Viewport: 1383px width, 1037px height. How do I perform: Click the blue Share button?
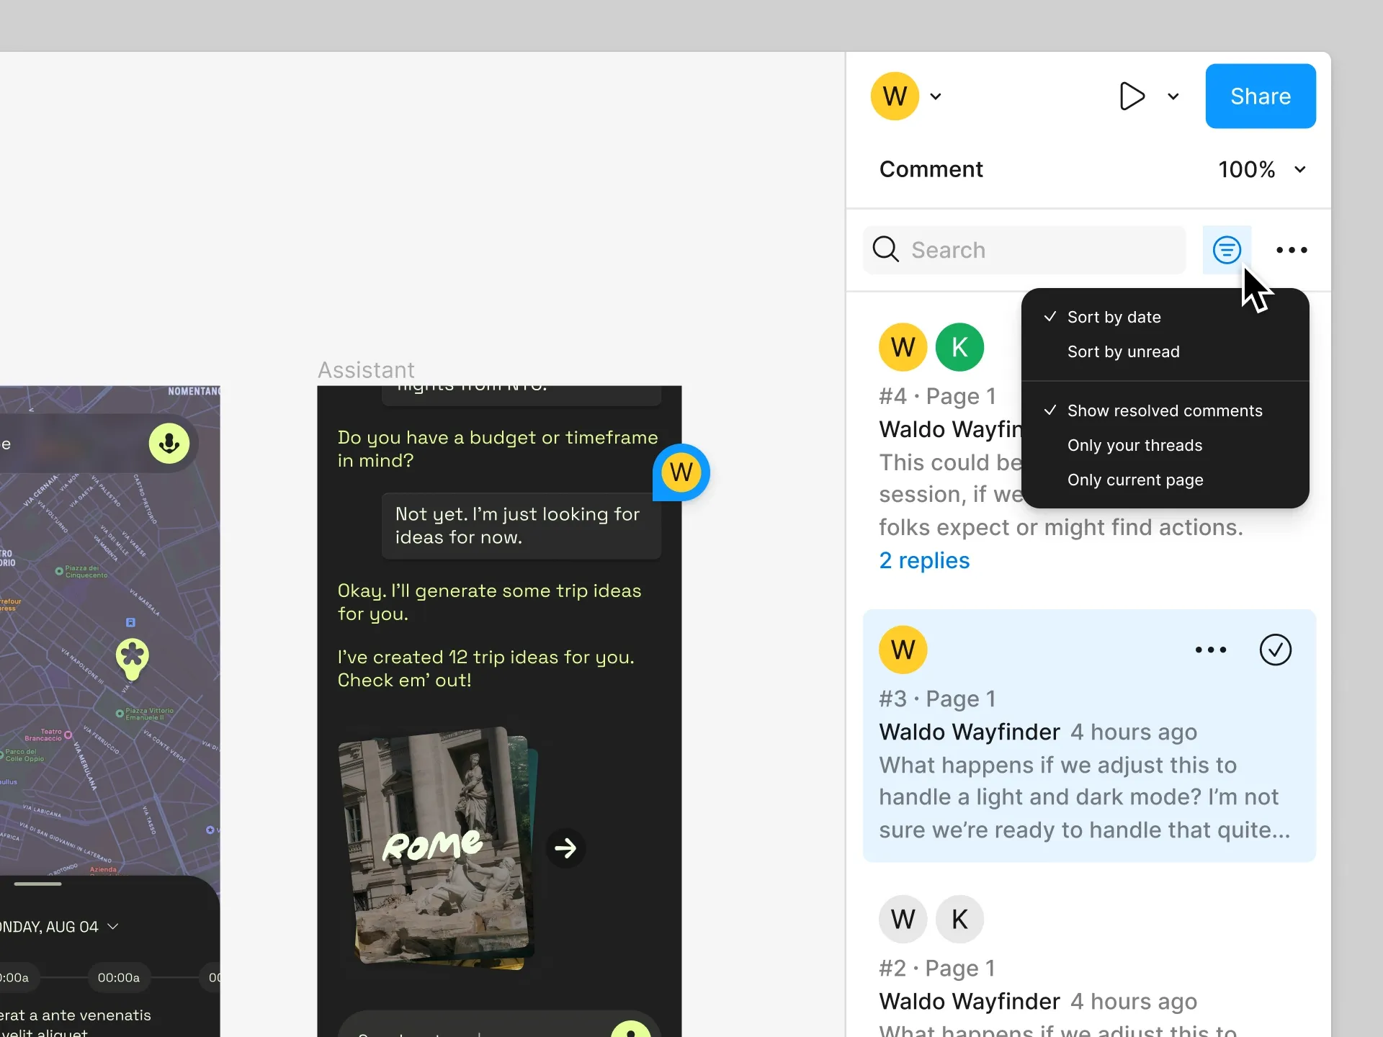[1260, 96]
